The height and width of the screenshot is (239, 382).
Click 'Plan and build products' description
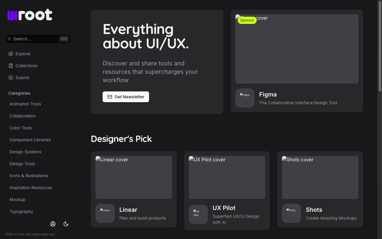point(143,218)
